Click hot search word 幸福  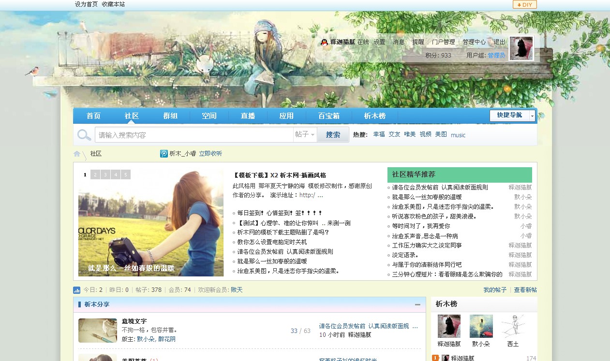379,135
